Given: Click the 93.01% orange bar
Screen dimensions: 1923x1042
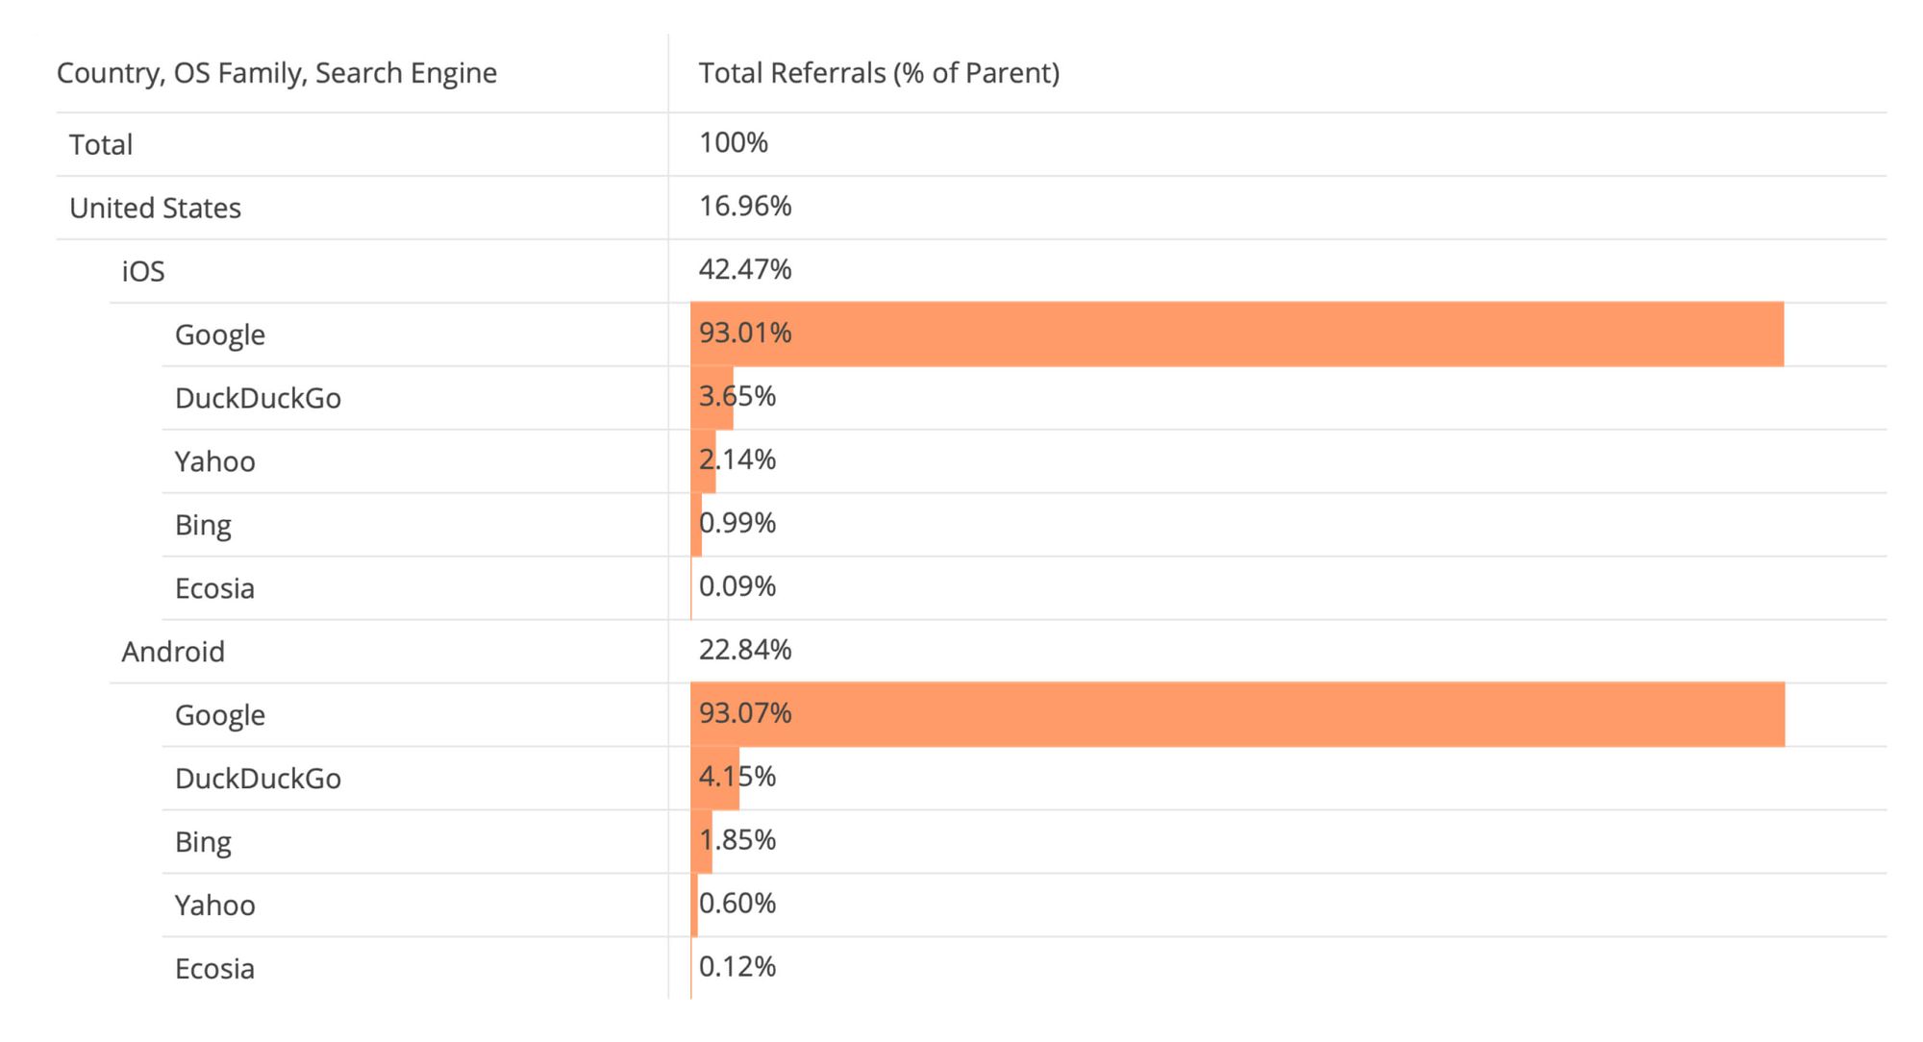Looking at the screenshot, I should point(1236,335).
